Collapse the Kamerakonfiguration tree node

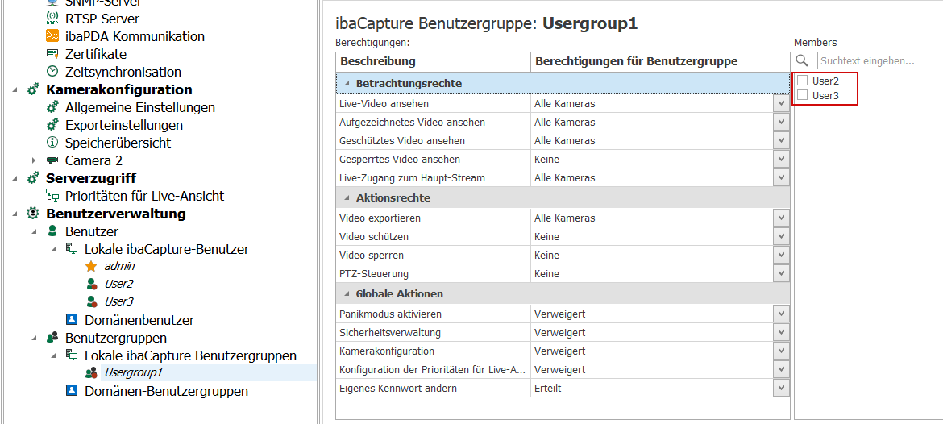[15, 90]
